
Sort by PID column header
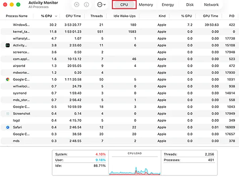coord(232,16)
